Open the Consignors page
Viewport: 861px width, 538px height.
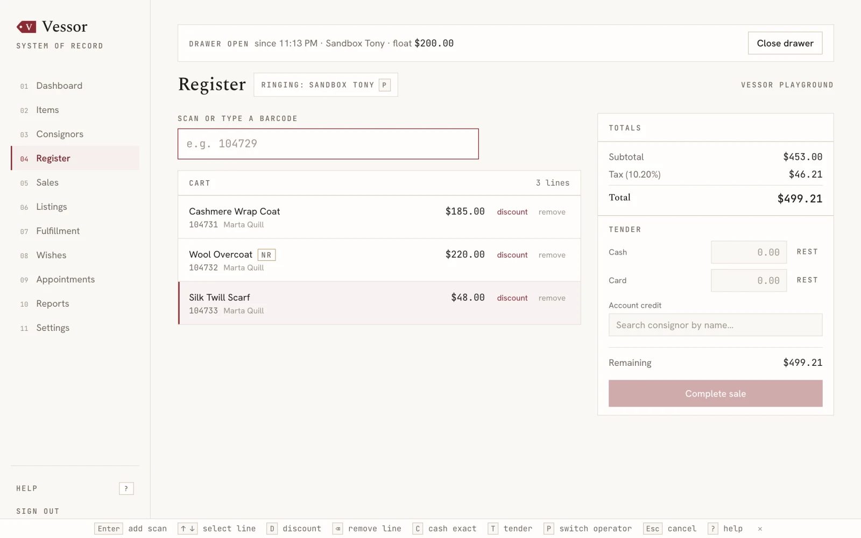(75, 134)
